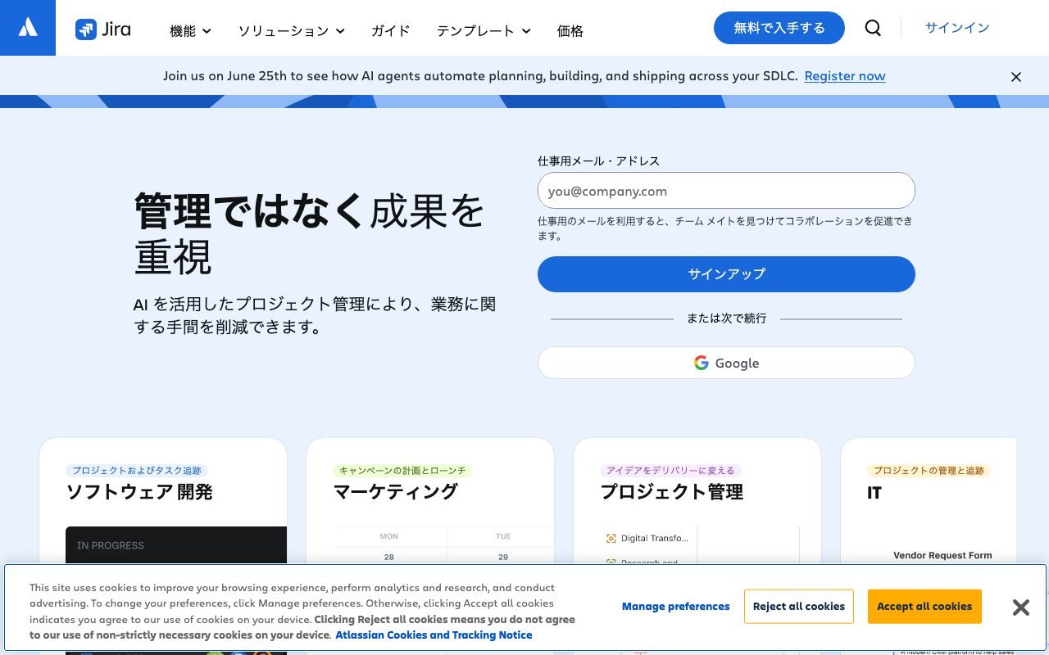The width and height of the screenshot is (1049, 655).
Task: Click the Digital Transfo... row text
Action: pyautogui.click(x=655, y=539)
